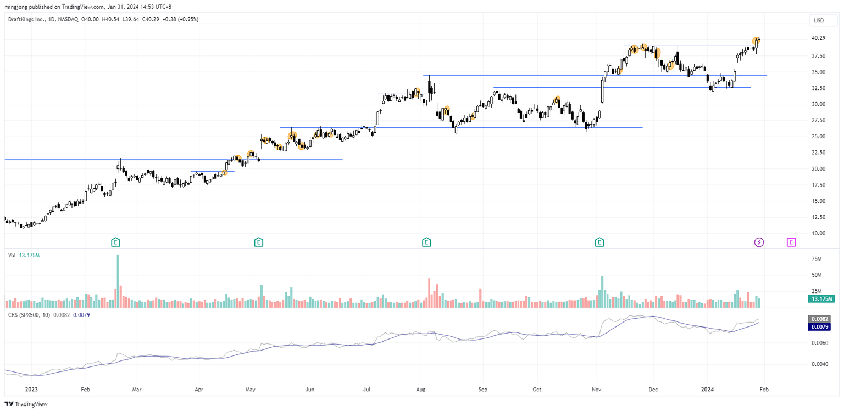Open the USD currency selector at top right
This screenshot has width=844, height=412.
click(819, 20)
